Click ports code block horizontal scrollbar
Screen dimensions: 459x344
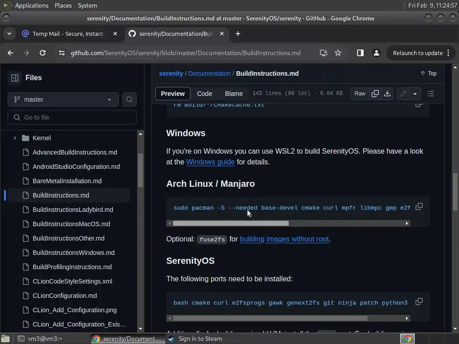(x=270, y=318)
